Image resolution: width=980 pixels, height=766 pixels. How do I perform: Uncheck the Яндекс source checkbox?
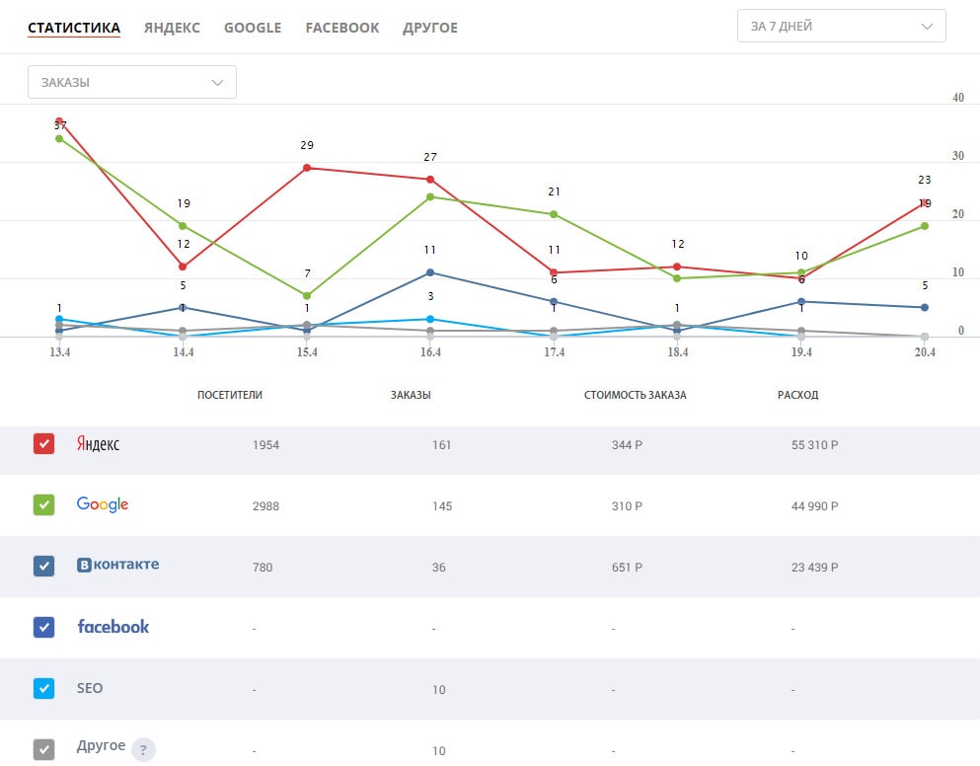coord(43,443)
